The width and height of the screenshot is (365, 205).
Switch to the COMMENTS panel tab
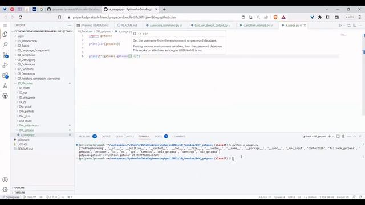click(179, 137)
